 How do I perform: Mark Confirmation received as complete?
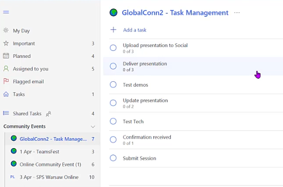(x=113, y=140)
